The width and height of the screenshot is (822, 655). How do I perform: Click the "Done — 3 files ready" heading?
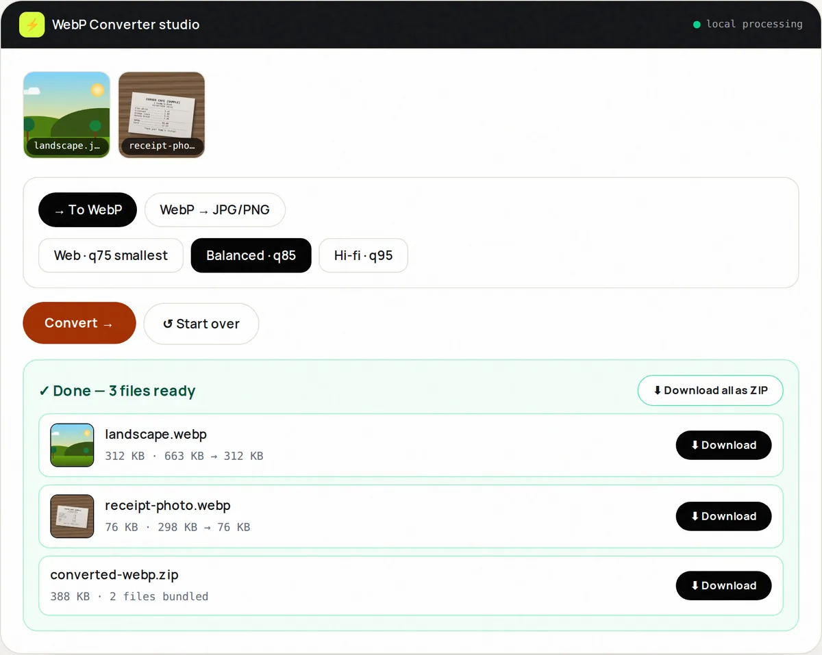click(x=117, y=391)
